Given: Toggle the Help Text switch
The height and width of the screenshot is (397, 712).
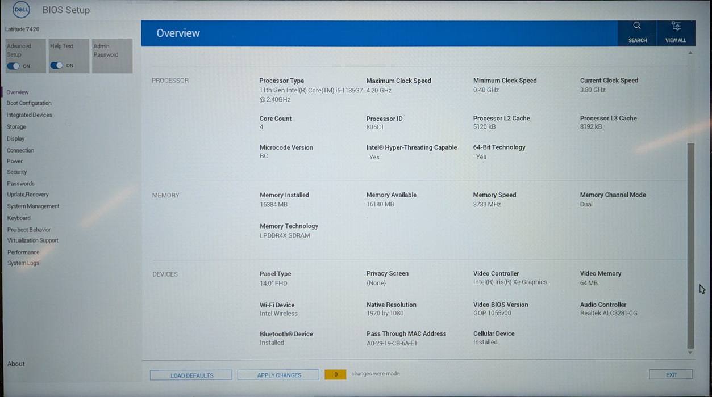Looking at the screenshot, I should click(56, 65).
